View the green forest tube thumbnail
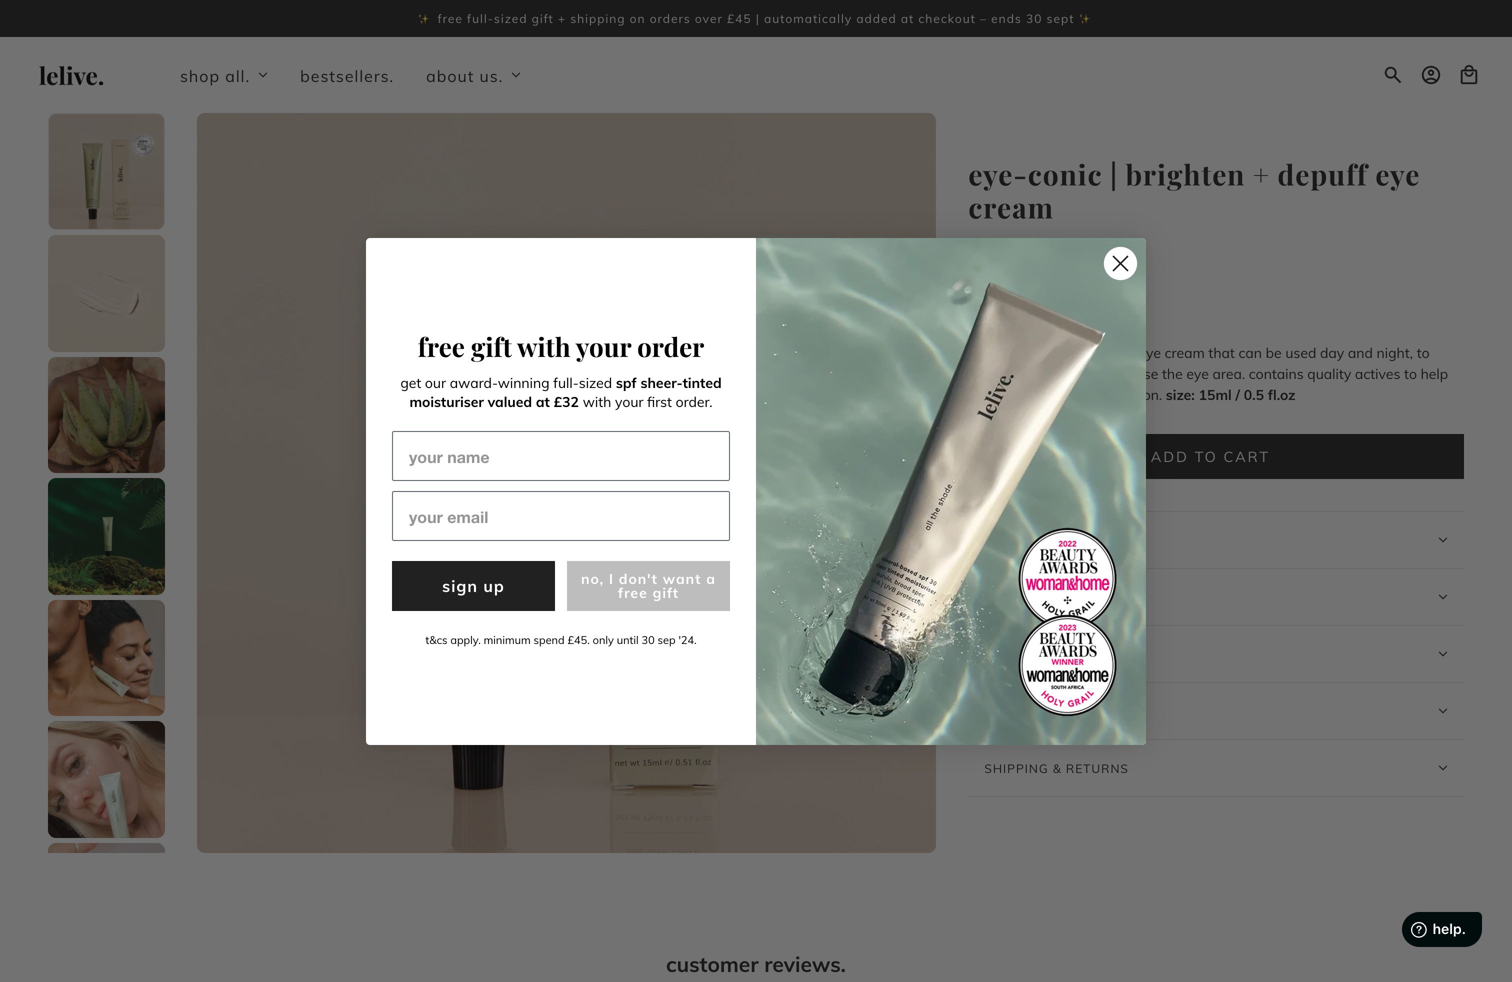The height and width of the screenshot is (982, 1512). point(106,536)
